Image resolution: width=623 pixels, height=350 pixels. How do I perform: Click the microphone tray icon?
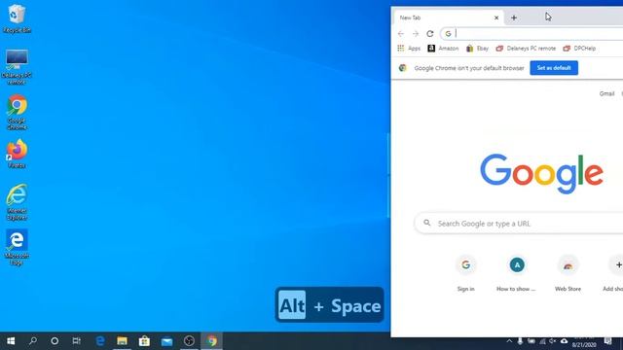520,341
